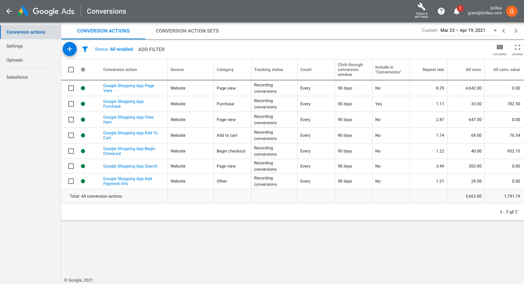This screenshot has width=524, height=284.
Task: Select Conversion actions in sidebar
Action: pyautogui.click(x=30, y=32)
